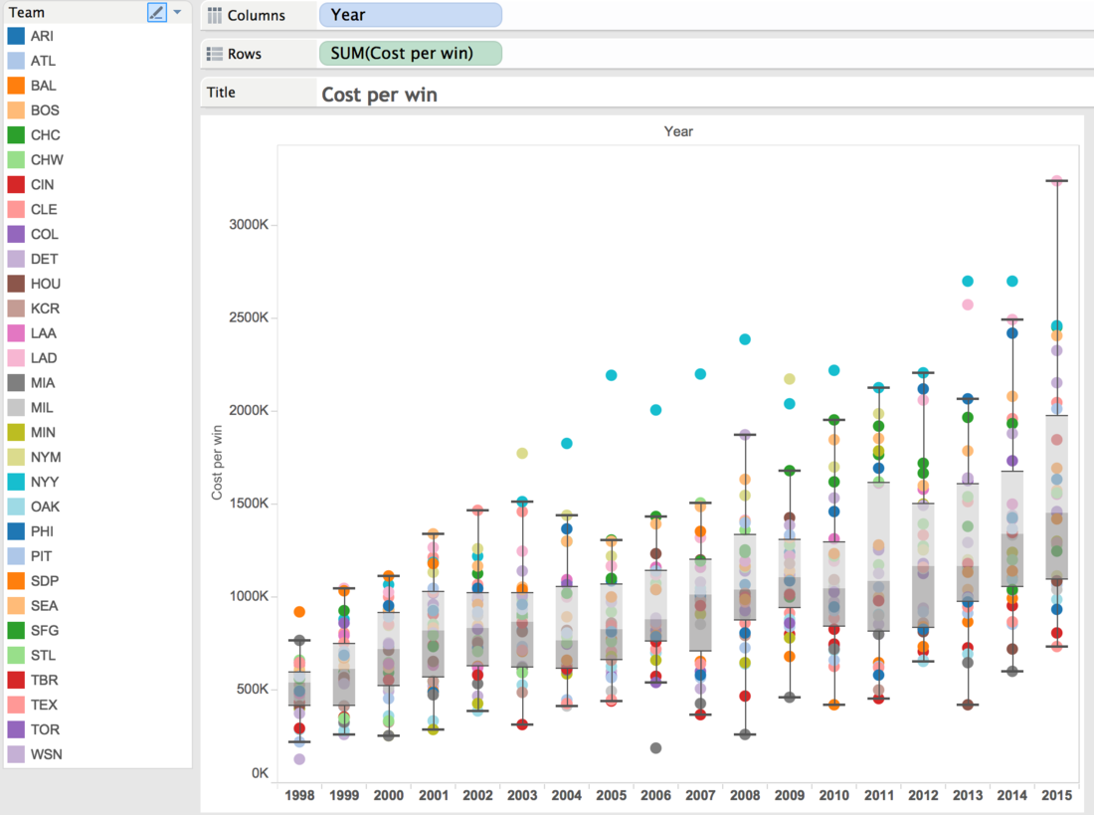Click the 2015 year axis label

[x=1056, y=795]
